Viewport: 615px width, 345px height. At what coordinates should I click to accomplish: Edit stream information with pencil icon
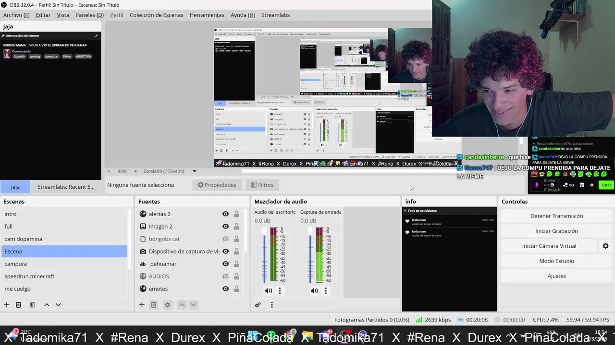pyautogui.click(x=96, y=35)
